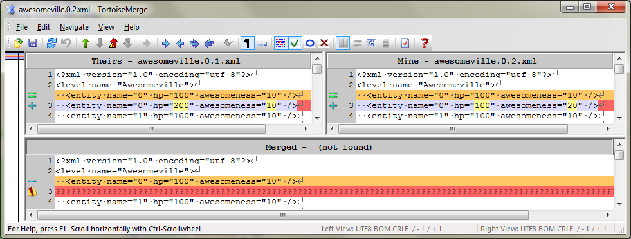Click struck-through orange line in Merged pane
This screenshot has width=631, height=239.
point(334,181)
